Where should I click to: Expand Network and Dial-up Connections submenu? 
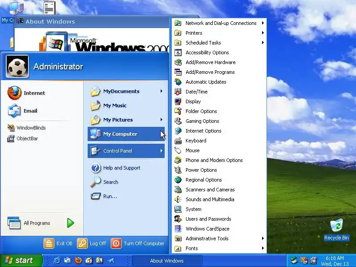tap(219, 23)
